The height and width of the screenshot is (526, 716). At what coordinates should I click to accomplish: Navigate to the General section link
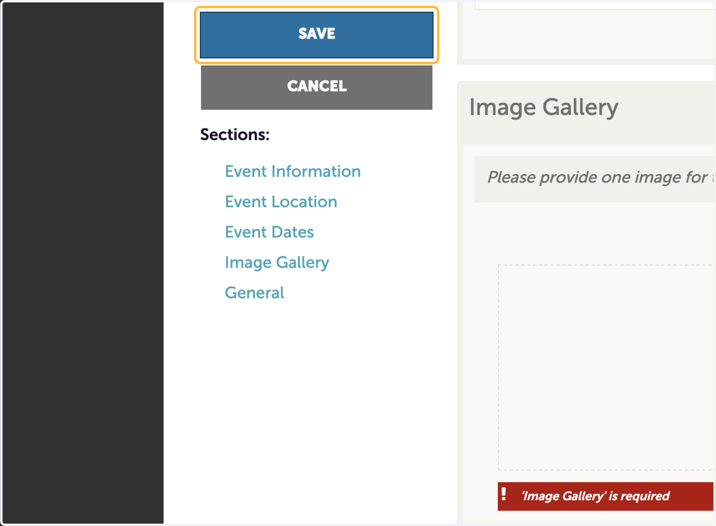[x=254, y=293]
